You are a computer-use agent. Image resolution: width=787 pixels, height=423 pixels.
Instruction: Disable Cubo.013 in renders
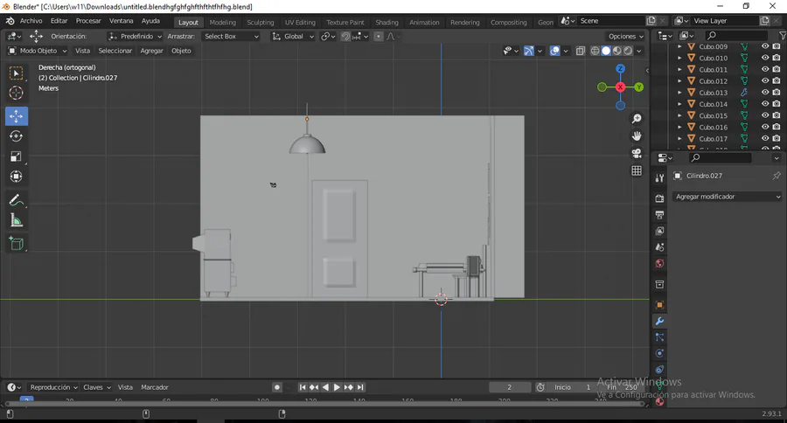pos(777,93)
